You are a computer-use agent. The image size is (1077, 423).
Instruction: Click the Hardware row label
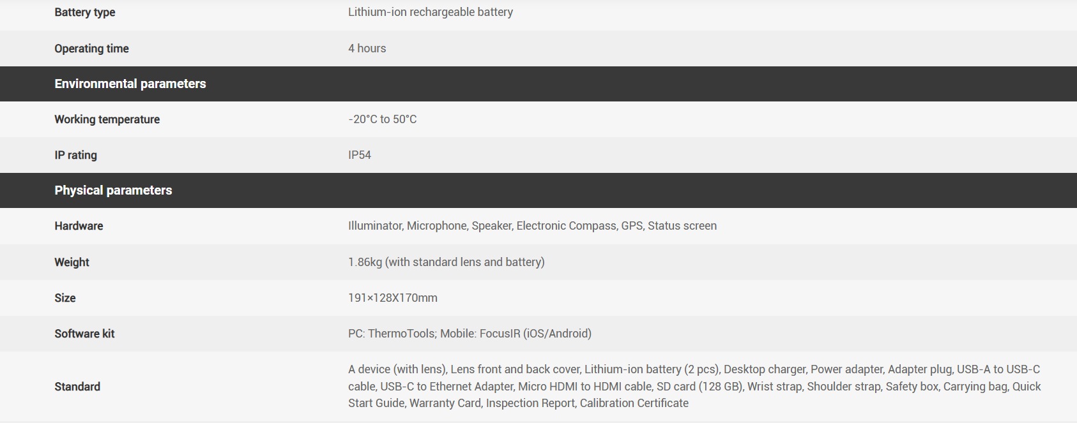[x=79, y=226]
